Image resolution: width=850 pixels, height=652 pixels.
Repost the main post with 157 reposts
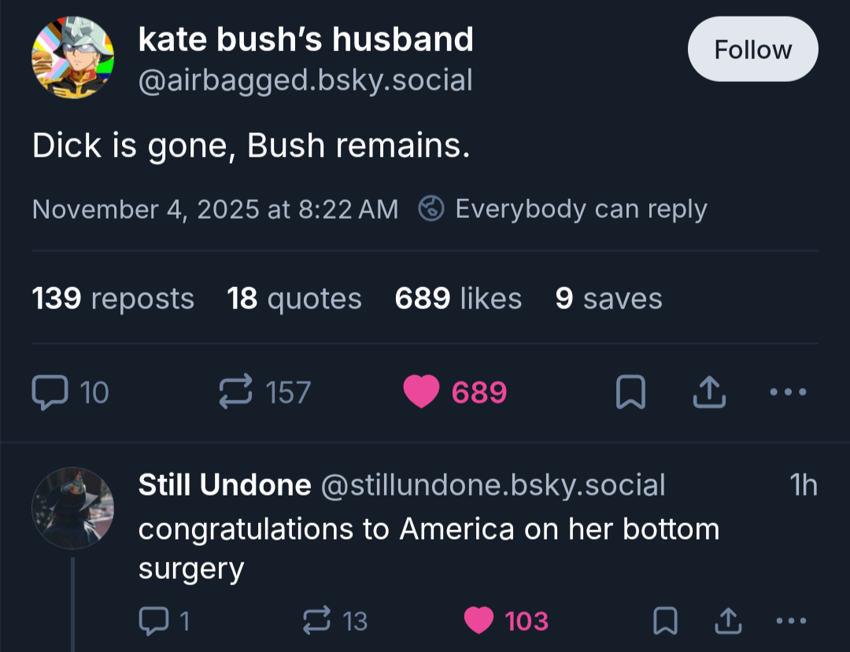[x=236, y=392]
